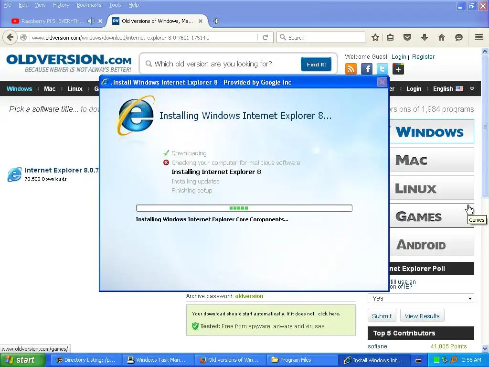489x367 pixels.
Task: Select the Linux nav item
Action: [x=75, y=88]
